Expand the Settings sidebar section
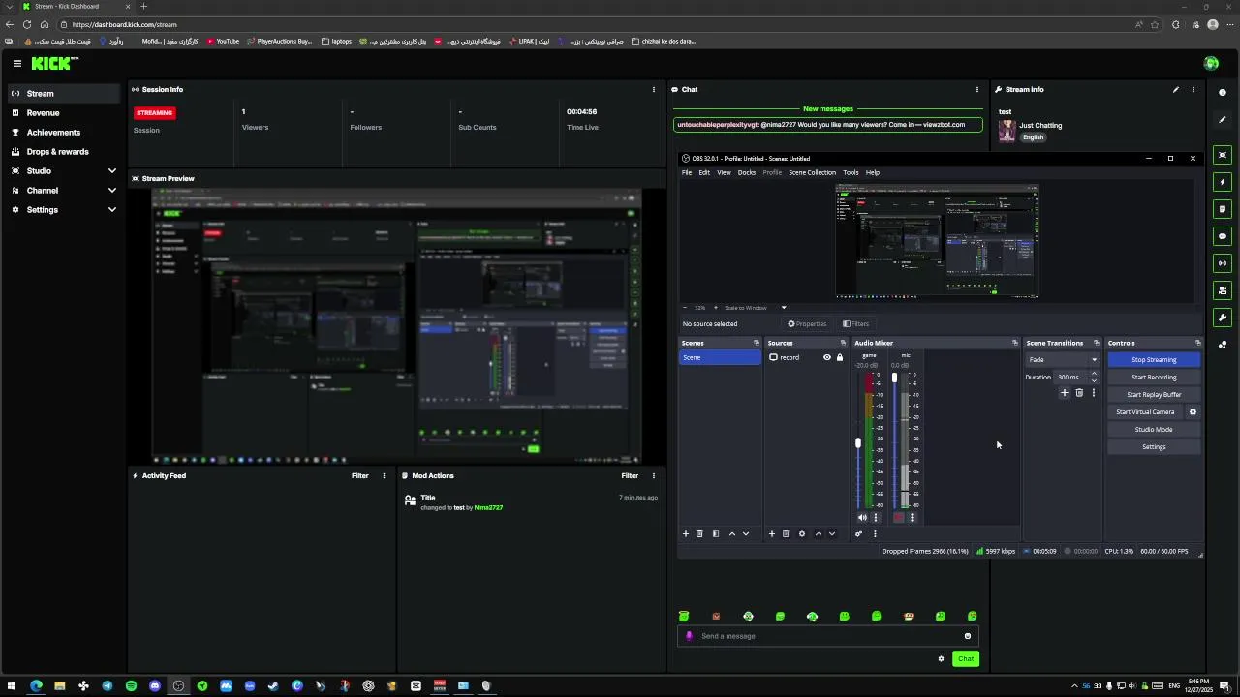Screen dimensions: 1240x697 63,210
